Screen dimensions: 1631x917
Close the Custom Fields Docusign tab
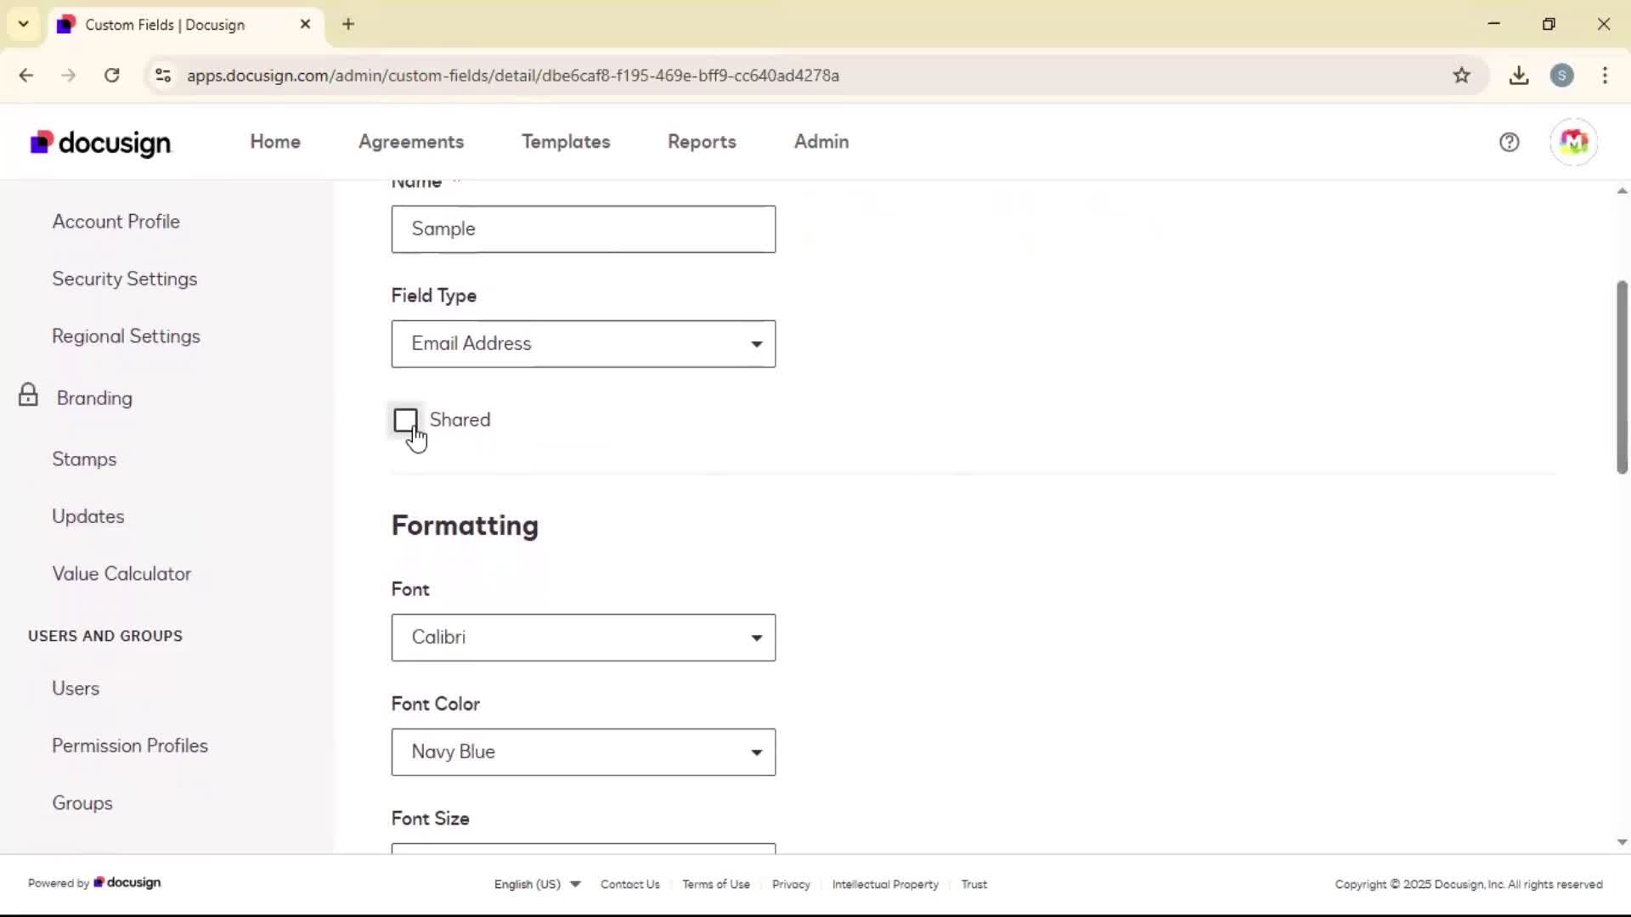pos(305,24)
